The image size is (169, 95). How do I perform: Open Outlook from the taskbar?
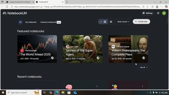75,93
